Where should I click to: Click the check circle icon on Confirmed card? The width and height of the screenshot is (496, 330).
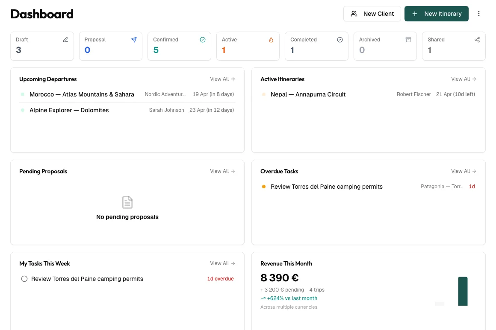(203, 39)
